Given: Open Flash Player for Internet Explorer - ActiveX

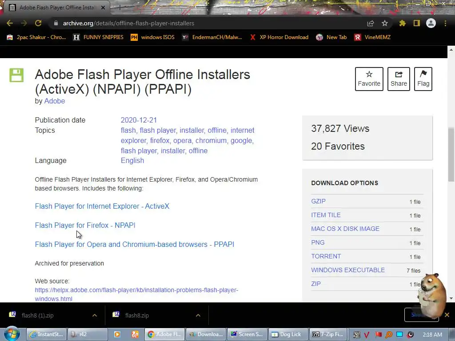Looking at the screenshot, I should pyautogui.click(x=102, y=206).
